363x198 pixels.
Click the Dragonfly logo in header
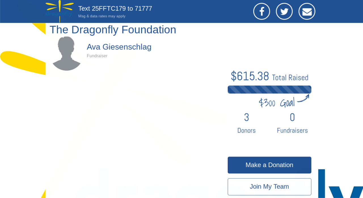coord(59,11)
